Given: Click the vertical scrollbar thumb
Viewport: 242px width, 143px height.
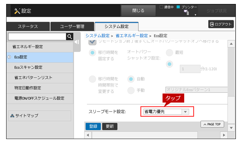Looking at the screenshot, I should click(231, 110).
